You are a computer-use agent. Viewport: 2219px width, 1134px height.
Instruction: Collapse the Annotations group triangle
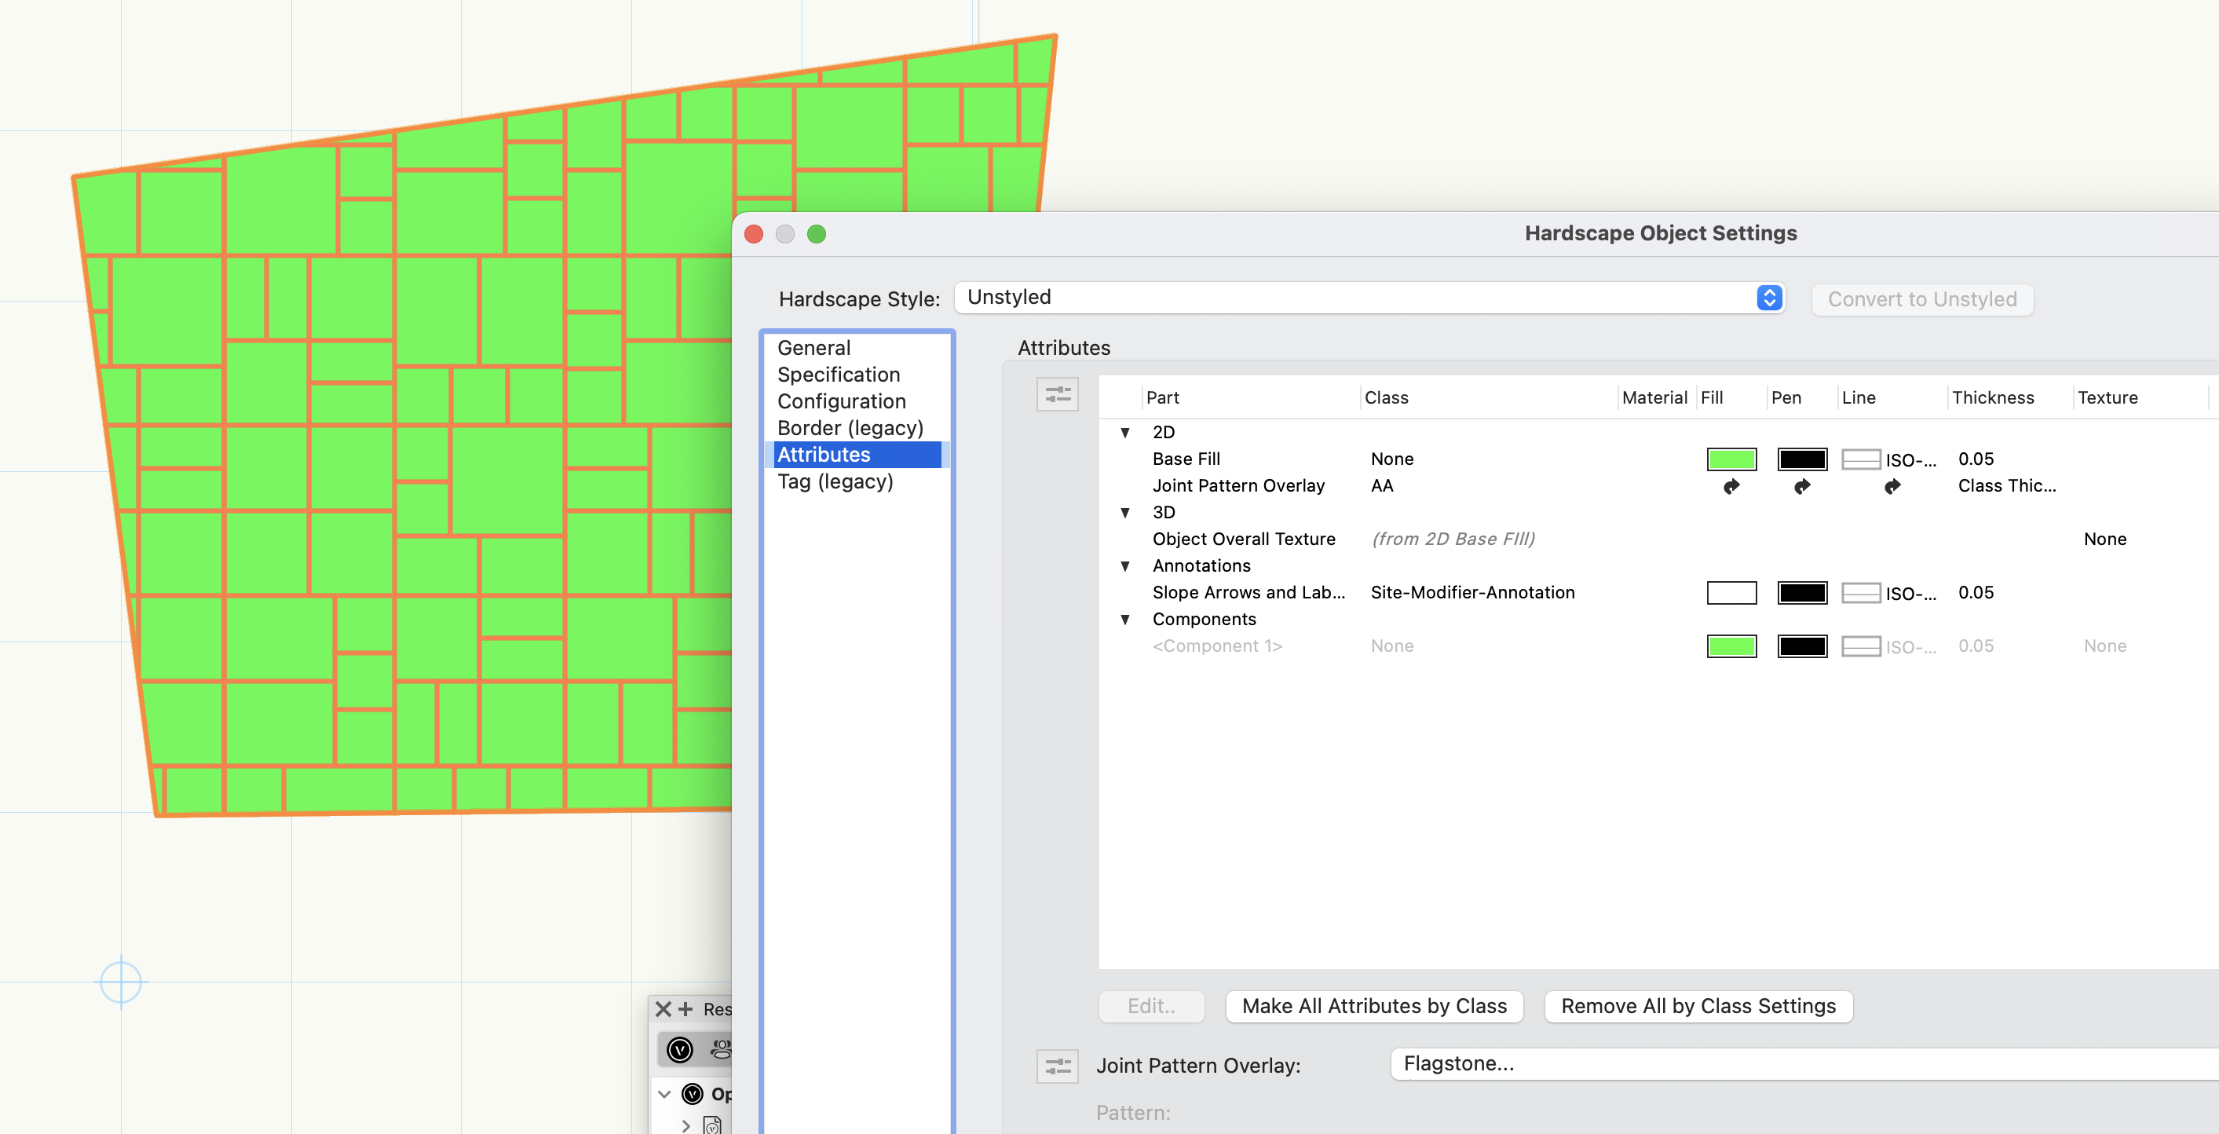coord(1125,566)
